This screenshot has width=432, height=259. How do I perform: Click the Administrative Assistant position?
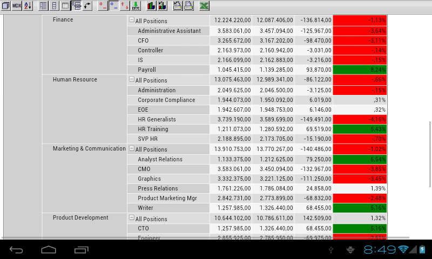pos(169,31)
